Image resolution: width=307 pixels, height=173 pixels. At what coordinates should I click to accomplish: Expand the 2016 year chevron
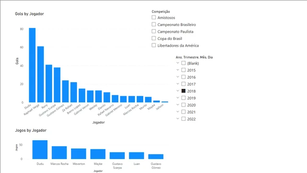click(177, 77)
